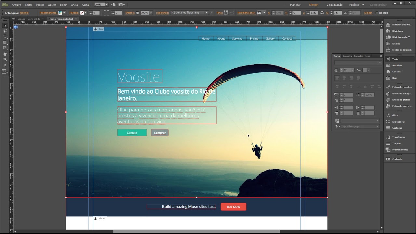Choose the Crop tool in left toolbar

tap(5, 31)
